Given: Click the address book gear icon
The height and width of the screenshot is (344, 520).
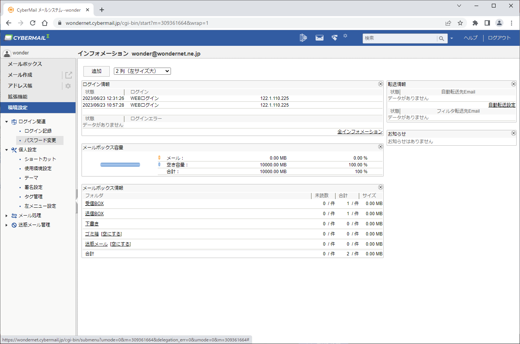Looking at the screenshot, I should coord(68,86).
